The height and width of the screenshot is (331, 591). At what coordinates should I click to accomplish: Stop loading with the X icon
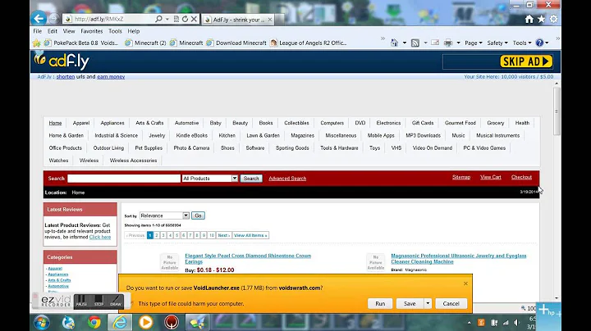(194, 19)
